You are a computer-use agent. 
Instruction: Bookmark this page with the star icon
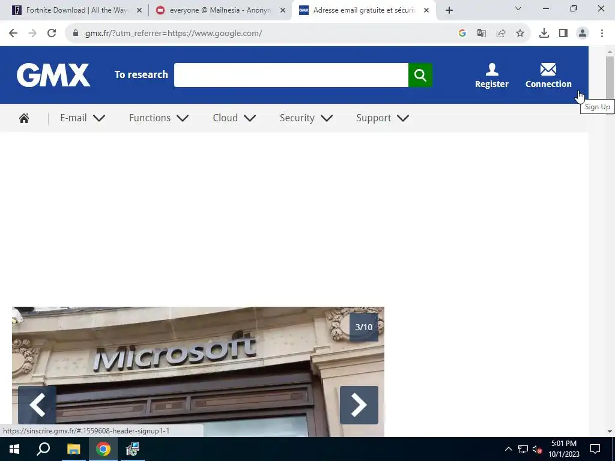(x=520, y=34)
